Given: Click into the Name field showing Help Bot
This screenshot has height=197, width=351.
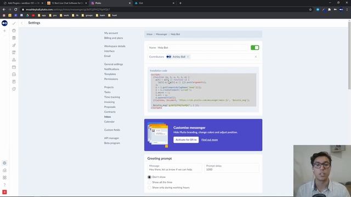Looking at the screenshot, I should tap(198, 48).
